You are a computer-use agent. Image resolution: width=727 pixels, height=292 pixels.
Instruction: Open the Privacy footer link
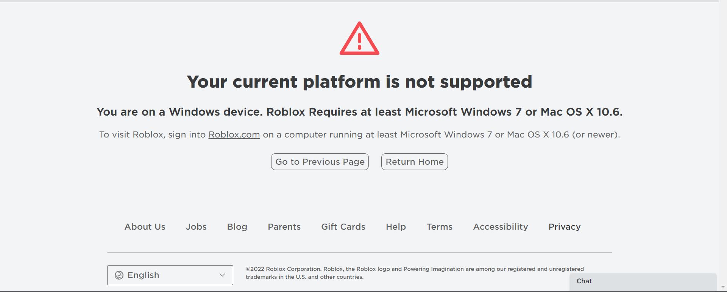pos(565,227)
